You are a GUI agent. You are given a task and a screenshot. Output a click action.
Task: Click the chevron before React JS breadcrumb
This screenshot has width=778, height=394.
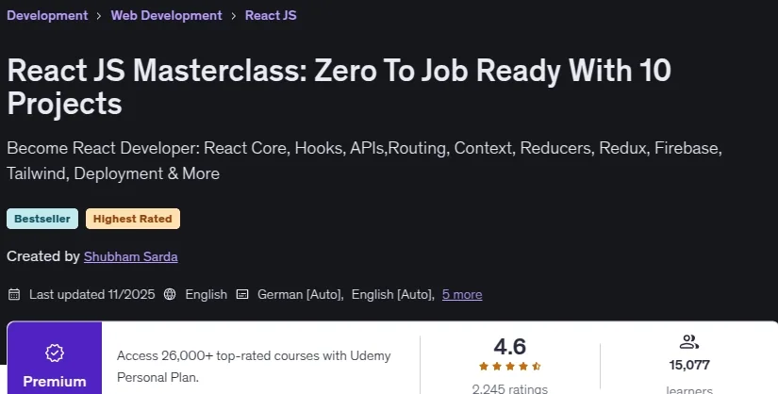[233, 16]
